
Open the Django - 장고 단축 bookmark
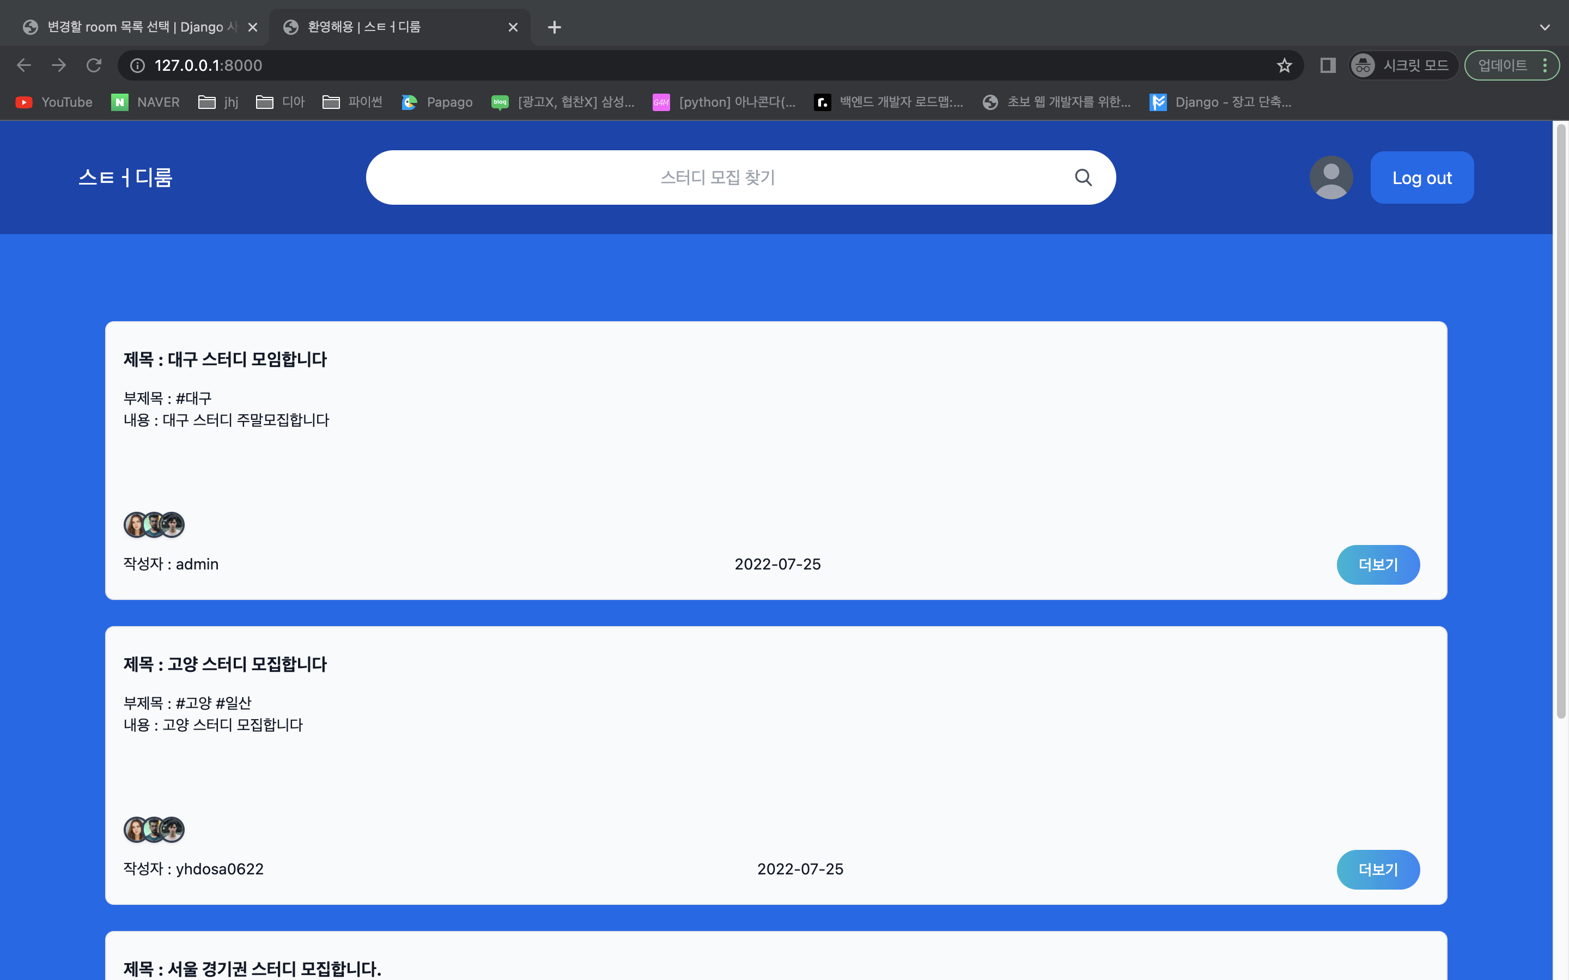(1221, 102)
